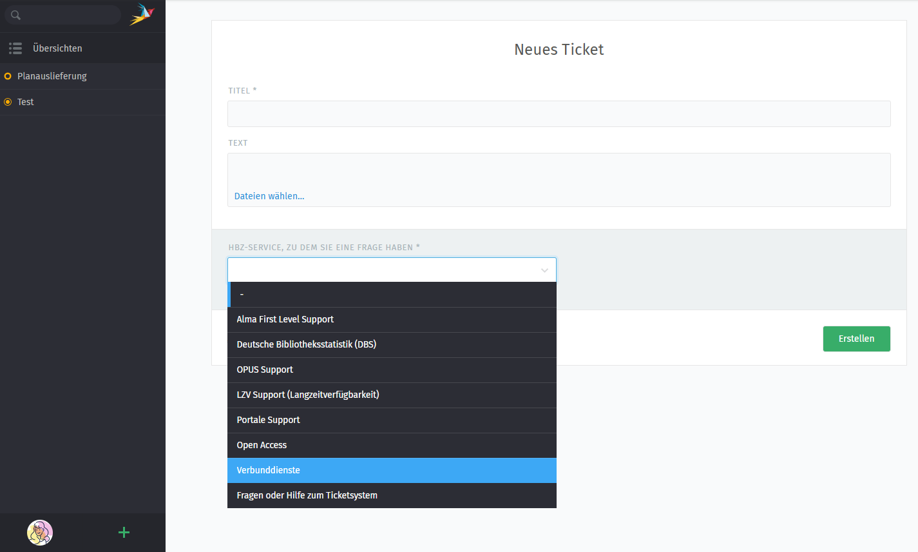Click the Zammad bird logo
Screen dimensions: 918x552
point(142,14)
